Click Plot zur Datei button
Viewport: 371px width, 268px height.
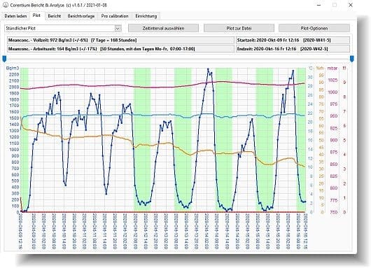pos(239,29)
